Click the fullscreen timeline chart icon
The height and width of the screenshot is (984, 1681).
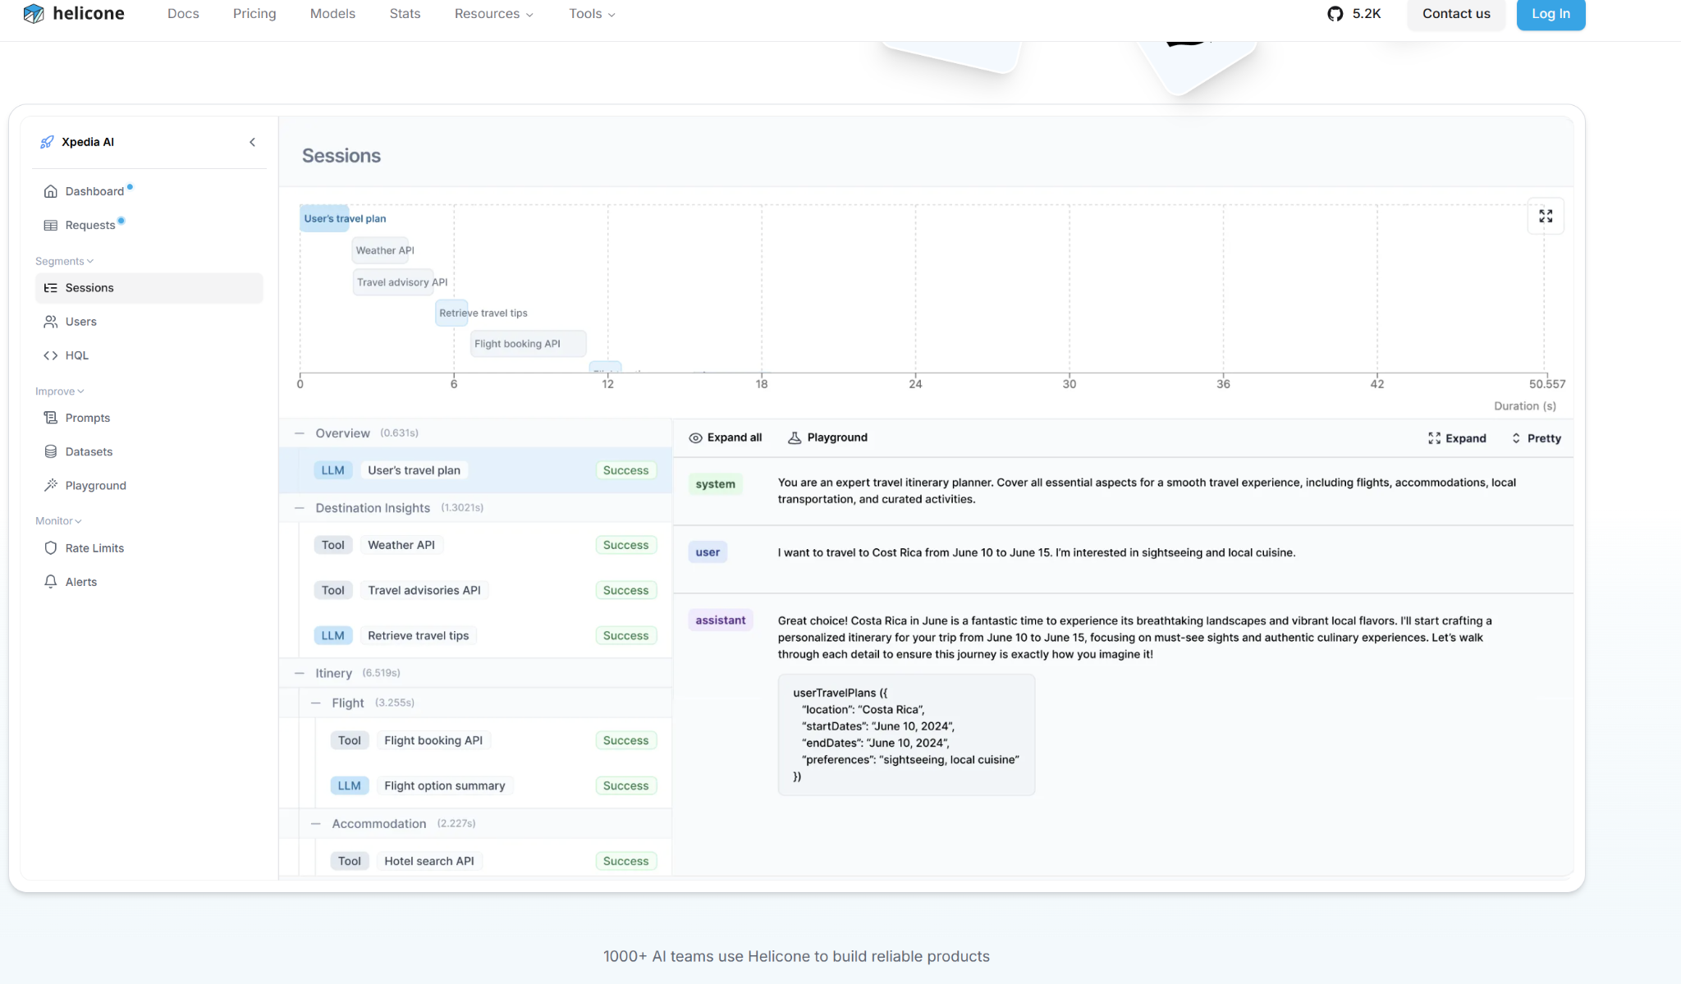click(x=1546, y=216)
